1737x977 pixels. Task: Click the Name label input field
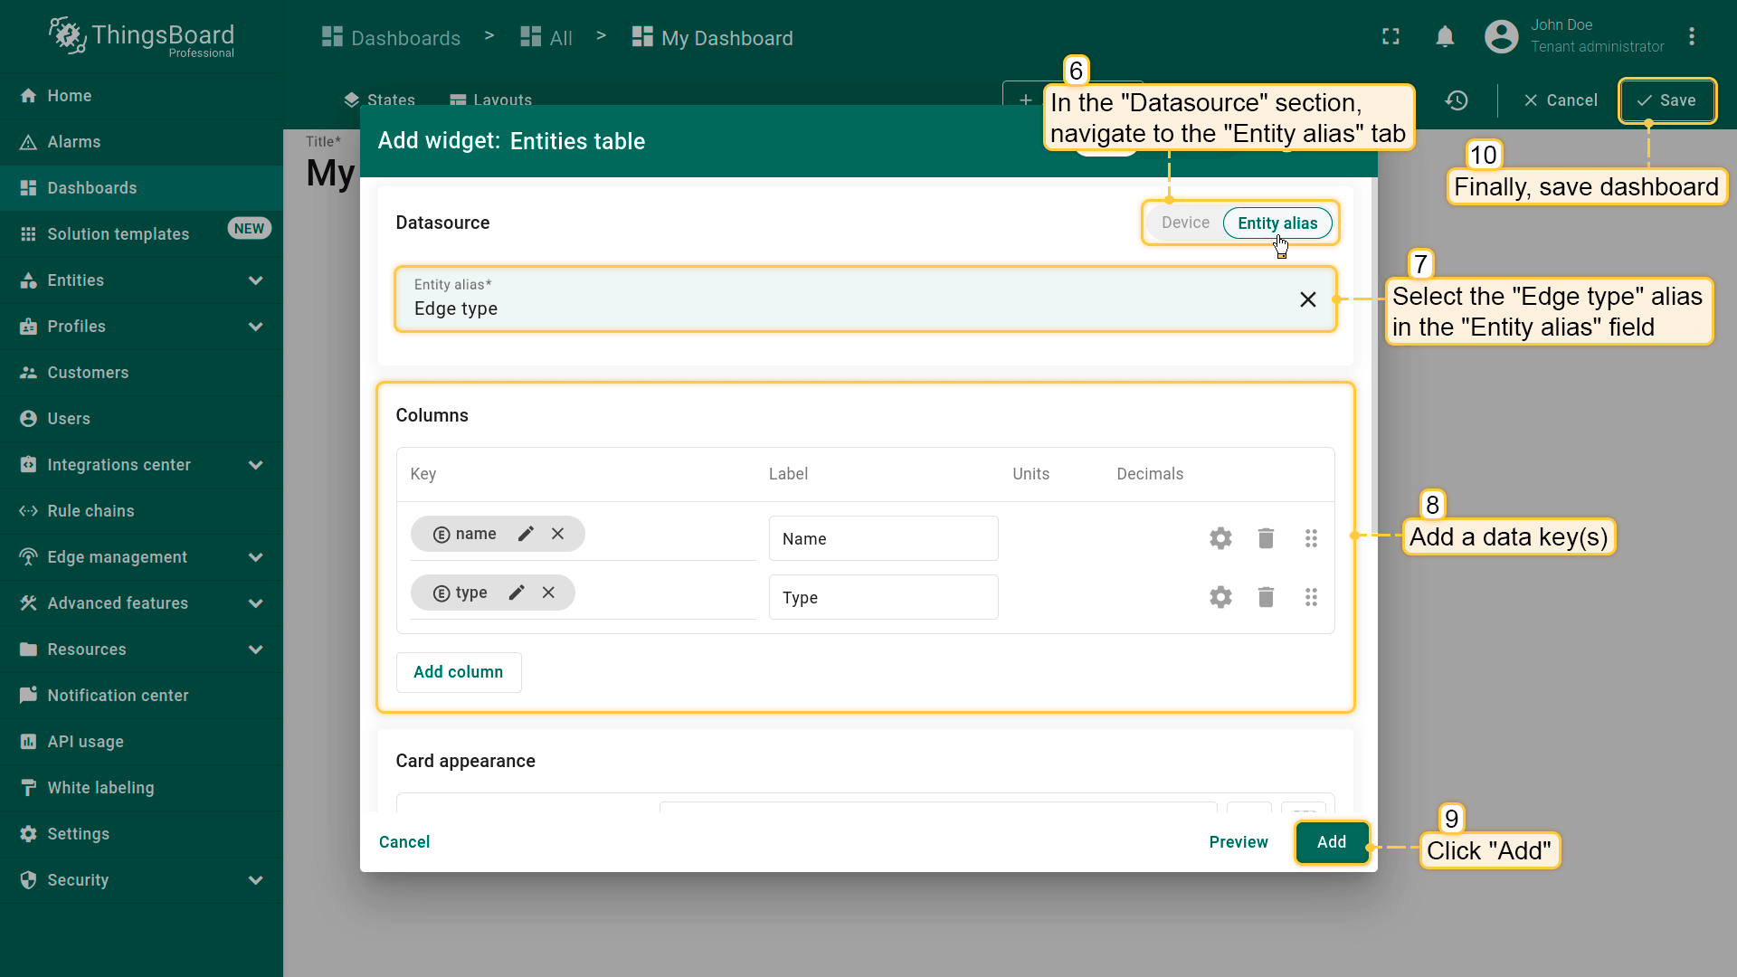[x=883, y=539]
